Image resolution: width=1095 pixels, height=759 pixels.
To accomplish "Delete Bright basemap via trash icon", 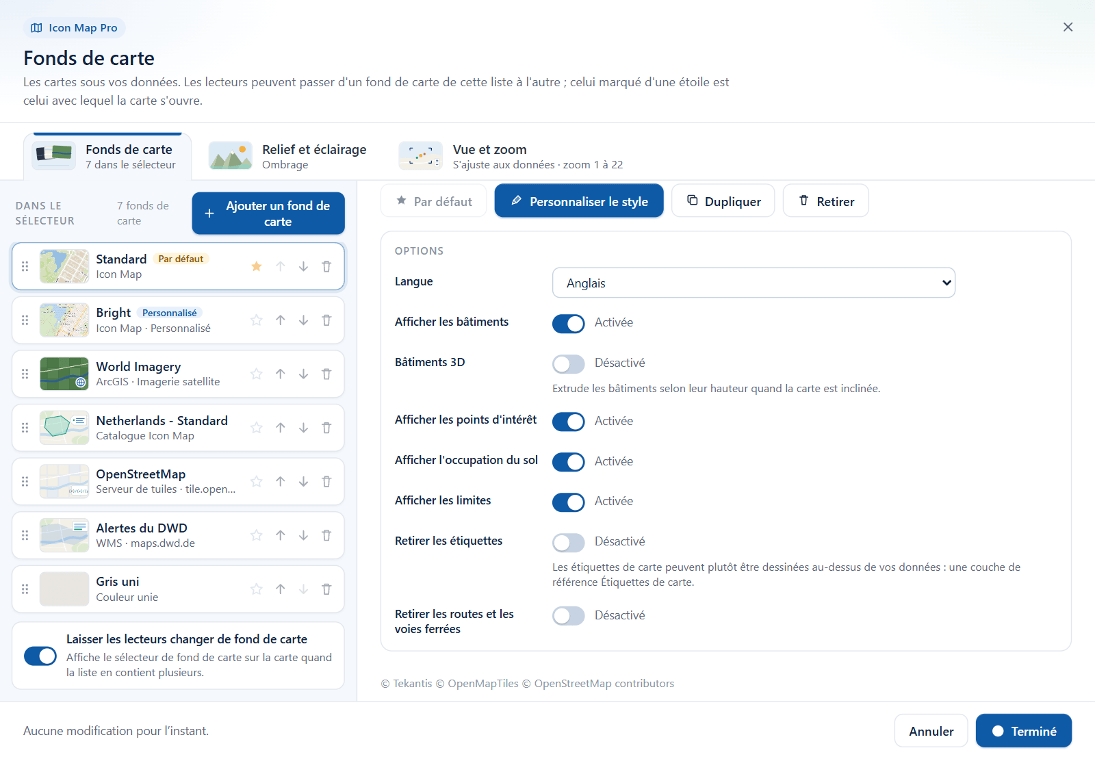I will 326,320.
